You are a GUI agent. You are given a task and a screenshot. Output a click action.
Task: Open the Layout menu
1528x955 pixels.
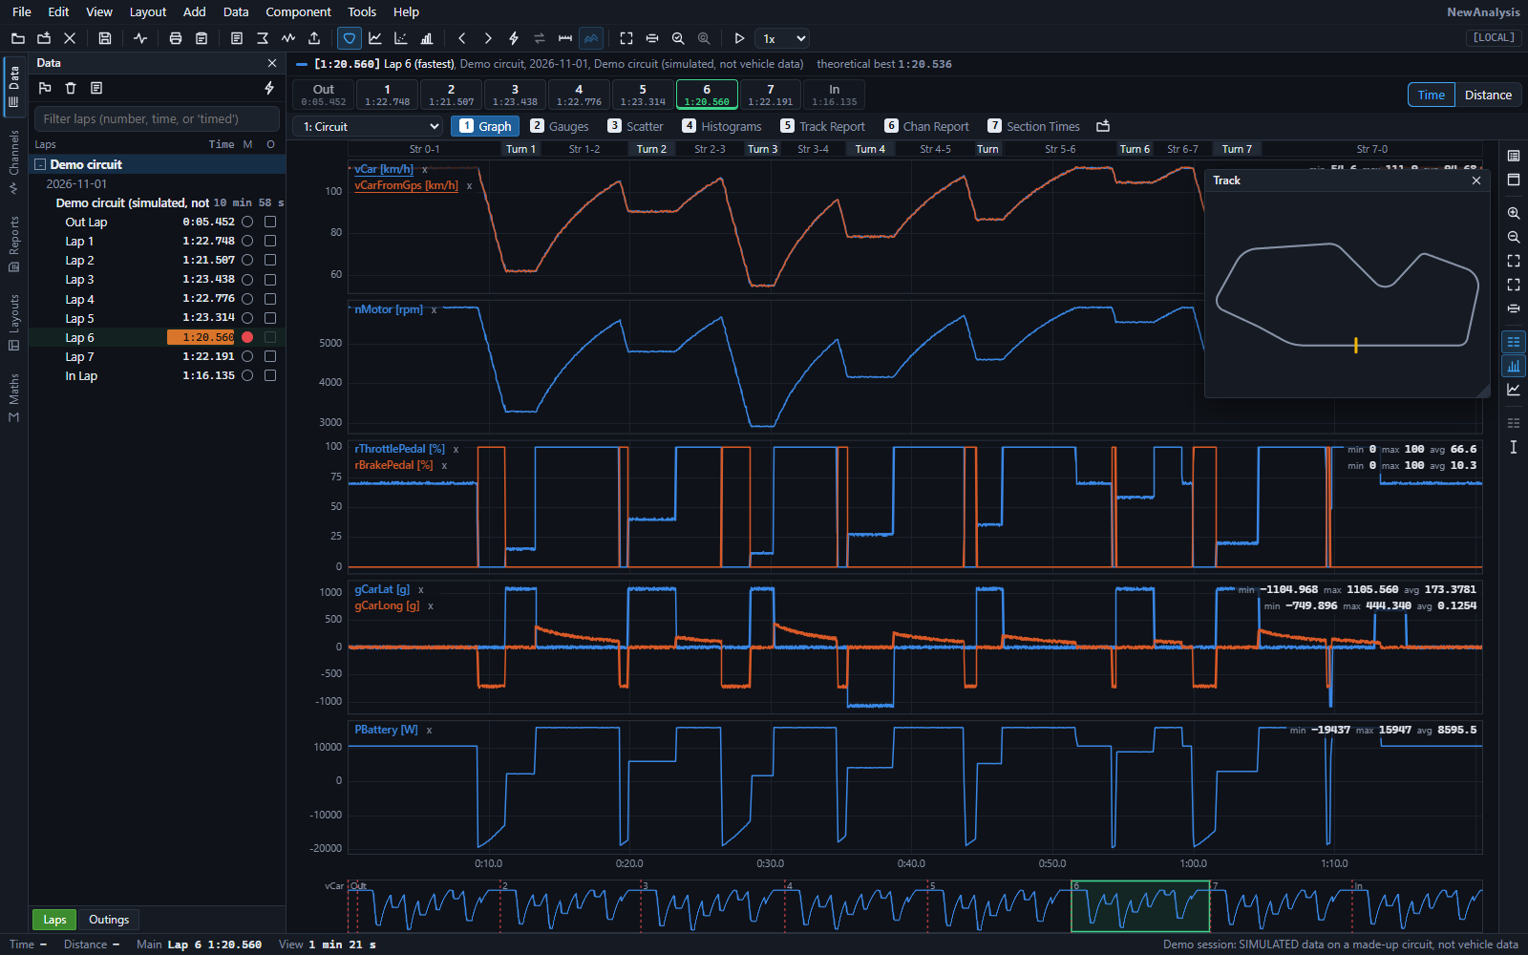coord(148,11)
